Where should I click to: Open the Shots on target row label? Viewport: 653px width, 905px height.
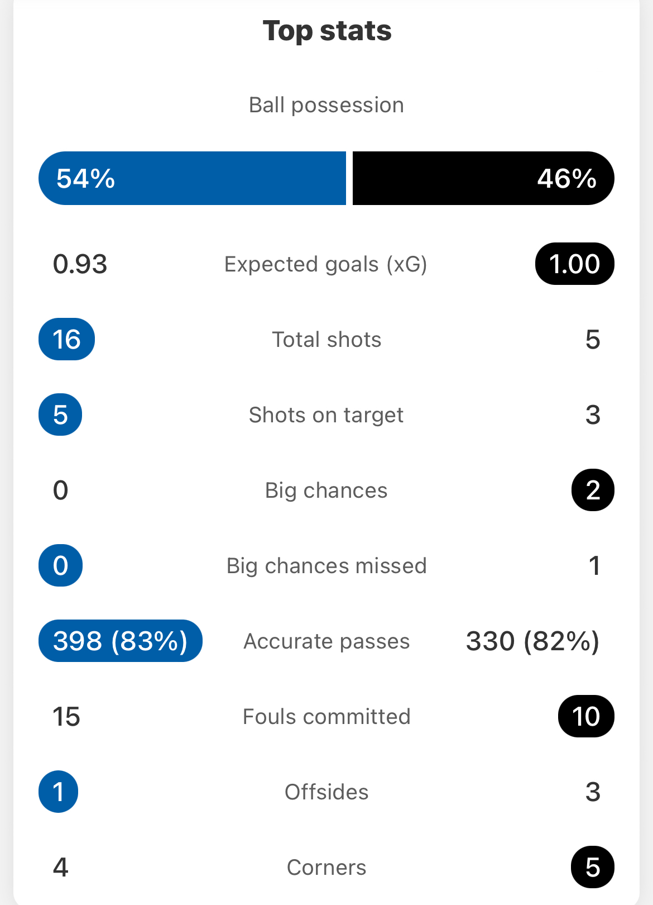tap(326, 415)
